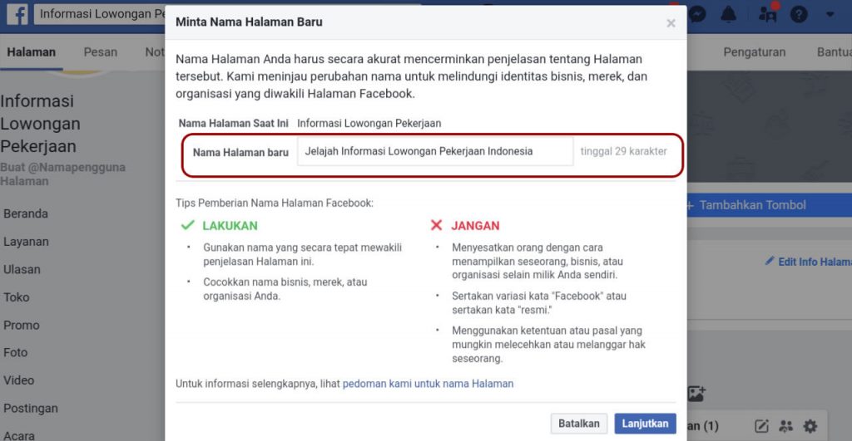This screenshot has height=441, width=852.
Task: Open the gear settings icon in chat bar
Action: pyautogui.click(x=810, y=426)
